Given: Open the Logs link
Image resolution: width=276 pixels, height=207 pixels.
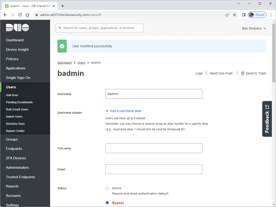Looking at the screenshot, I should click(199, 73).
